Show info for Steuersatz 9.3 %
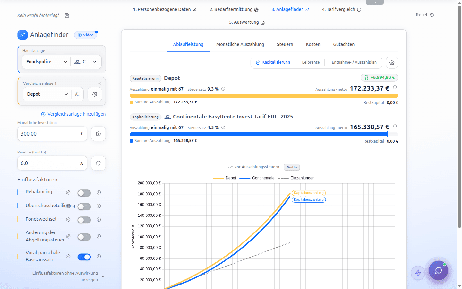This screenshot has width=462, height=289. [x=223, y=89]
